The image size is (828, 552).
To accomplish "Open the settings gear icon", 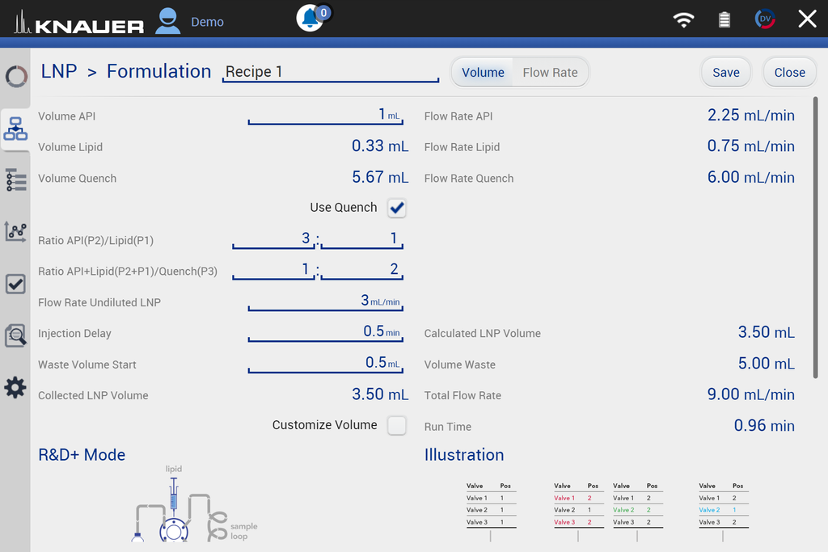I will (15, 388).
